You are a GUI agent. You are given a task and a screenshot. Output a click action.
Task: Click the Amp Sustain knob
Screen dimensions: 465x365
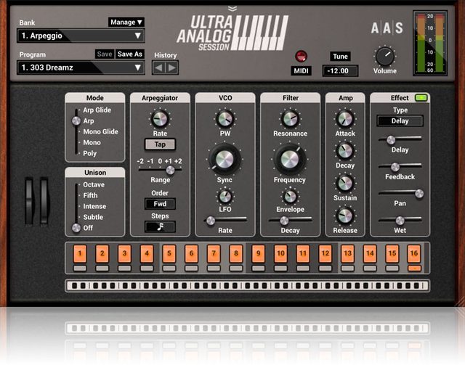345,184
